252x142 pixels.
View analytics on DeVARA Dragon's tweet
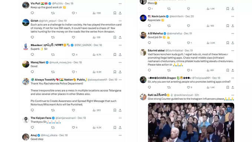tap(210, 87)
